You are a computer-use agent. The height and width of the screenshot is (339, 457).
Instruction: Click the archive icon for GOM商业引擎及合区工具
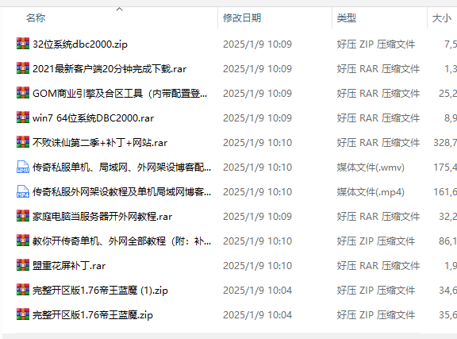(23, 93)
